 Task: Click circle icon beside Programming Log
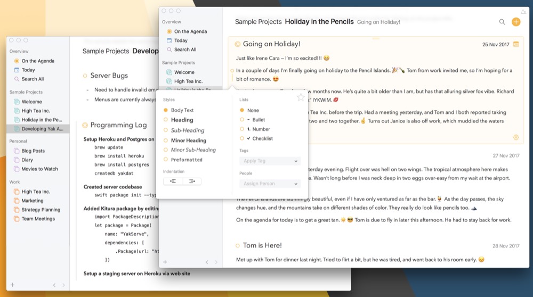click(x=85, y=125)
